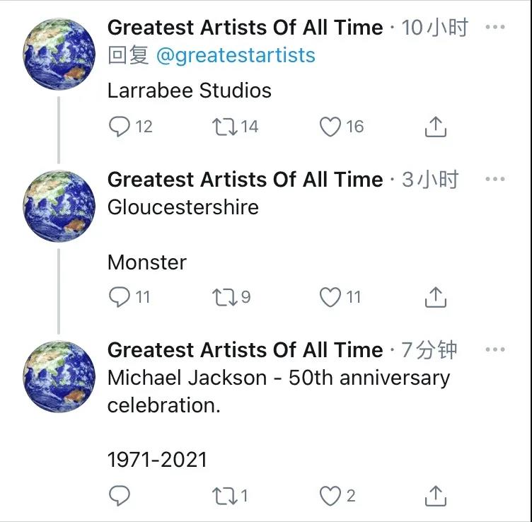Click the earth avatar on Gloucestershire tweet
This screenshot has width=532, height=522.
[59, 207]
